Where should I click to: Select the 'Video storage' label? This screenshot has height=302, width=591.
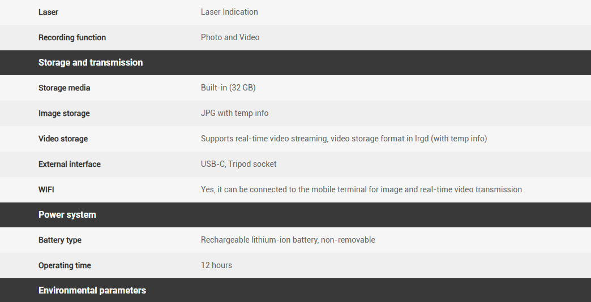coord(63,139)
